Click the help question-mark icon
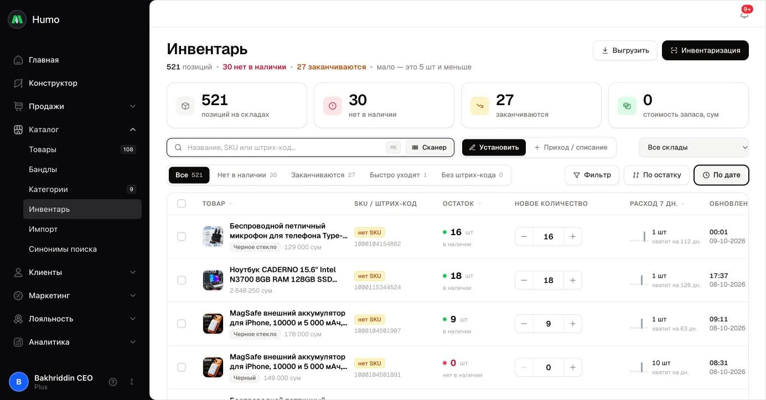 [113, 382]
